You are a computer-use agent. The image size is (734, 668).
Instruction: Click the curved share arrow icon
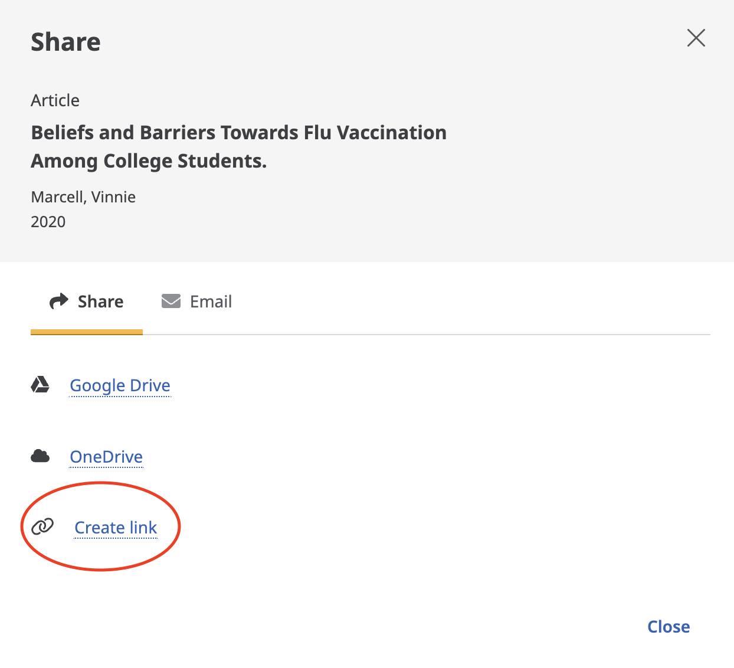[x=59, y=302]
